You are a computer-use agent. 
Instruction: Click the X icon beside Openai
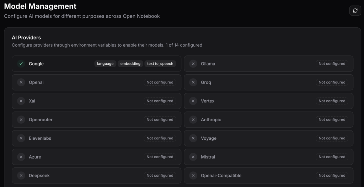pos(21,82)
